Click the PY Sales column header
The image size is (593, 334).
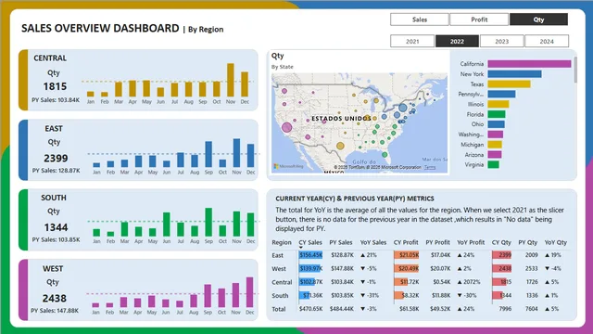point(340,242)
